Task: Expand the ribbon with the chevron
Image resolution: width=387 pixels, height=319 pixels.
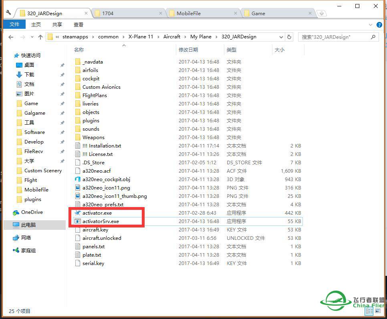Action: (371, 25)
